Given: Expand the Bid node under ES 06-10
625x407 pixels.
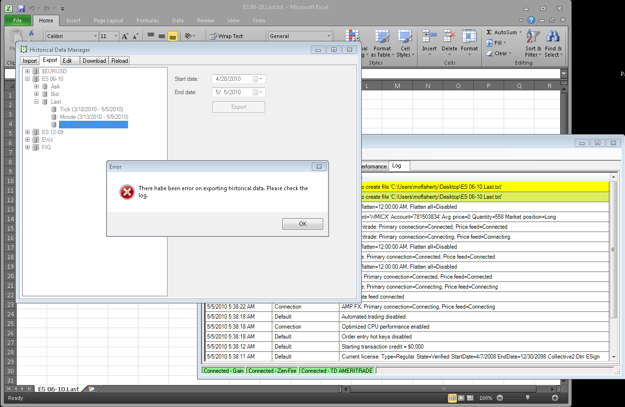Looking at the screenshot, I should click(37, 94).
